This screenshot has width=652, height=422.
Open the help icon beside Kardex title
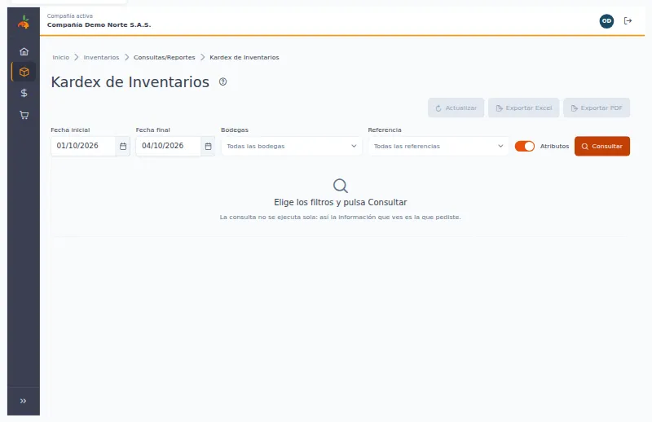[x=222, y=82]
